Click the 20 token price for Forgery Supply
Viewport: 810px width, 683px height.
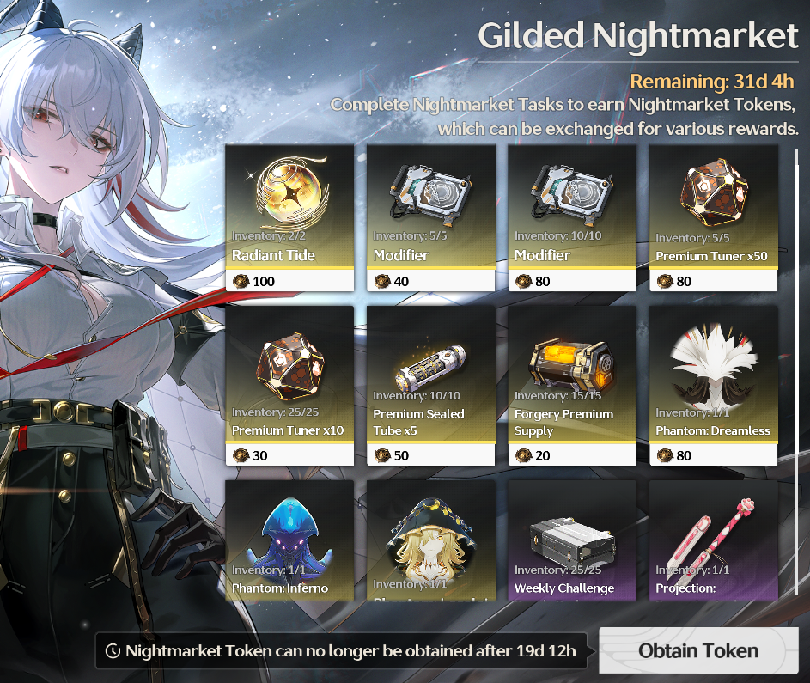pos(533,455)
